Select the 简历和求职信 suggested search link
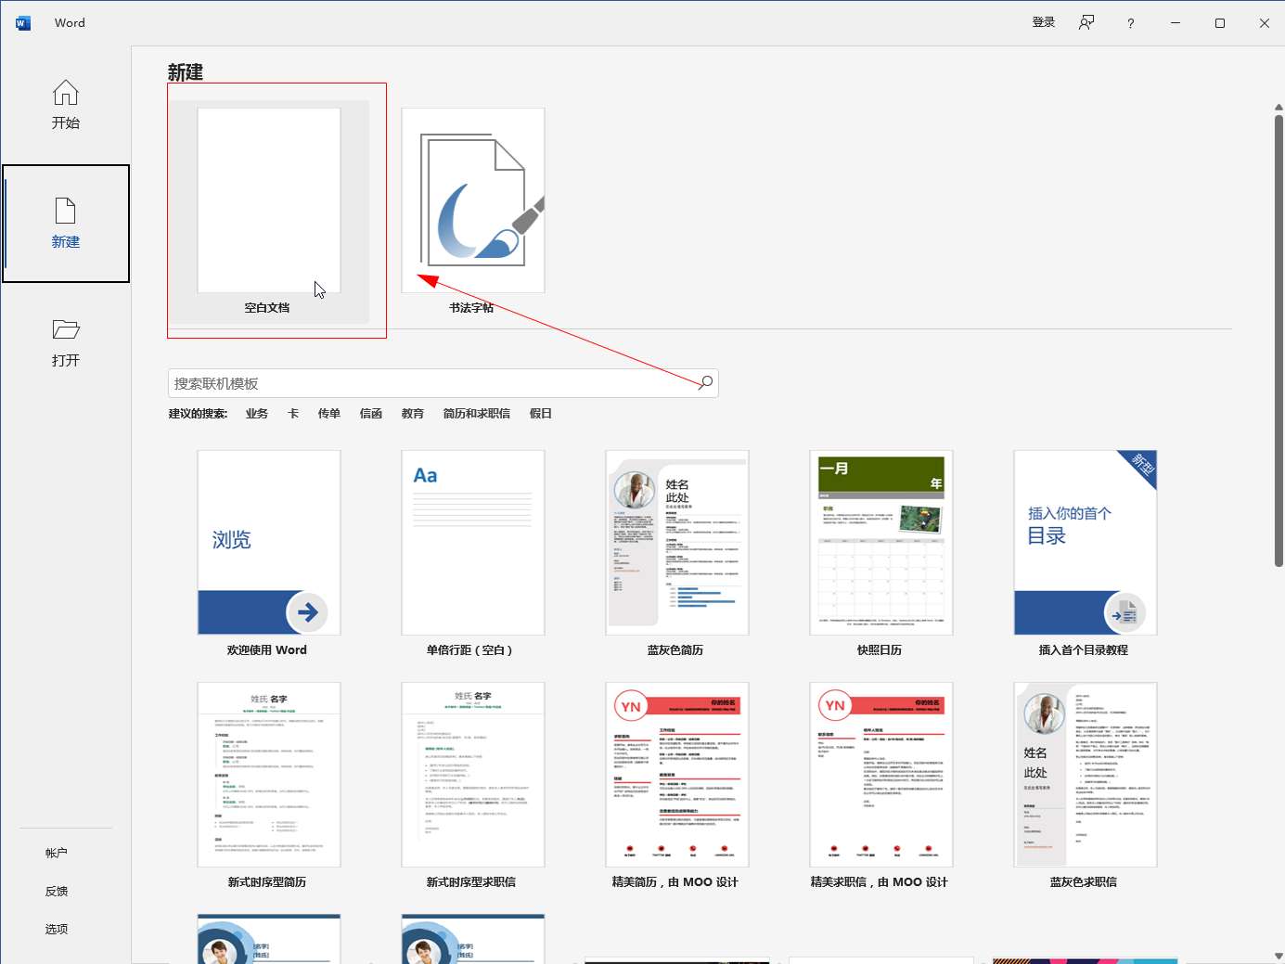This screenshot has height=964, width=1285. coord(476,414)
